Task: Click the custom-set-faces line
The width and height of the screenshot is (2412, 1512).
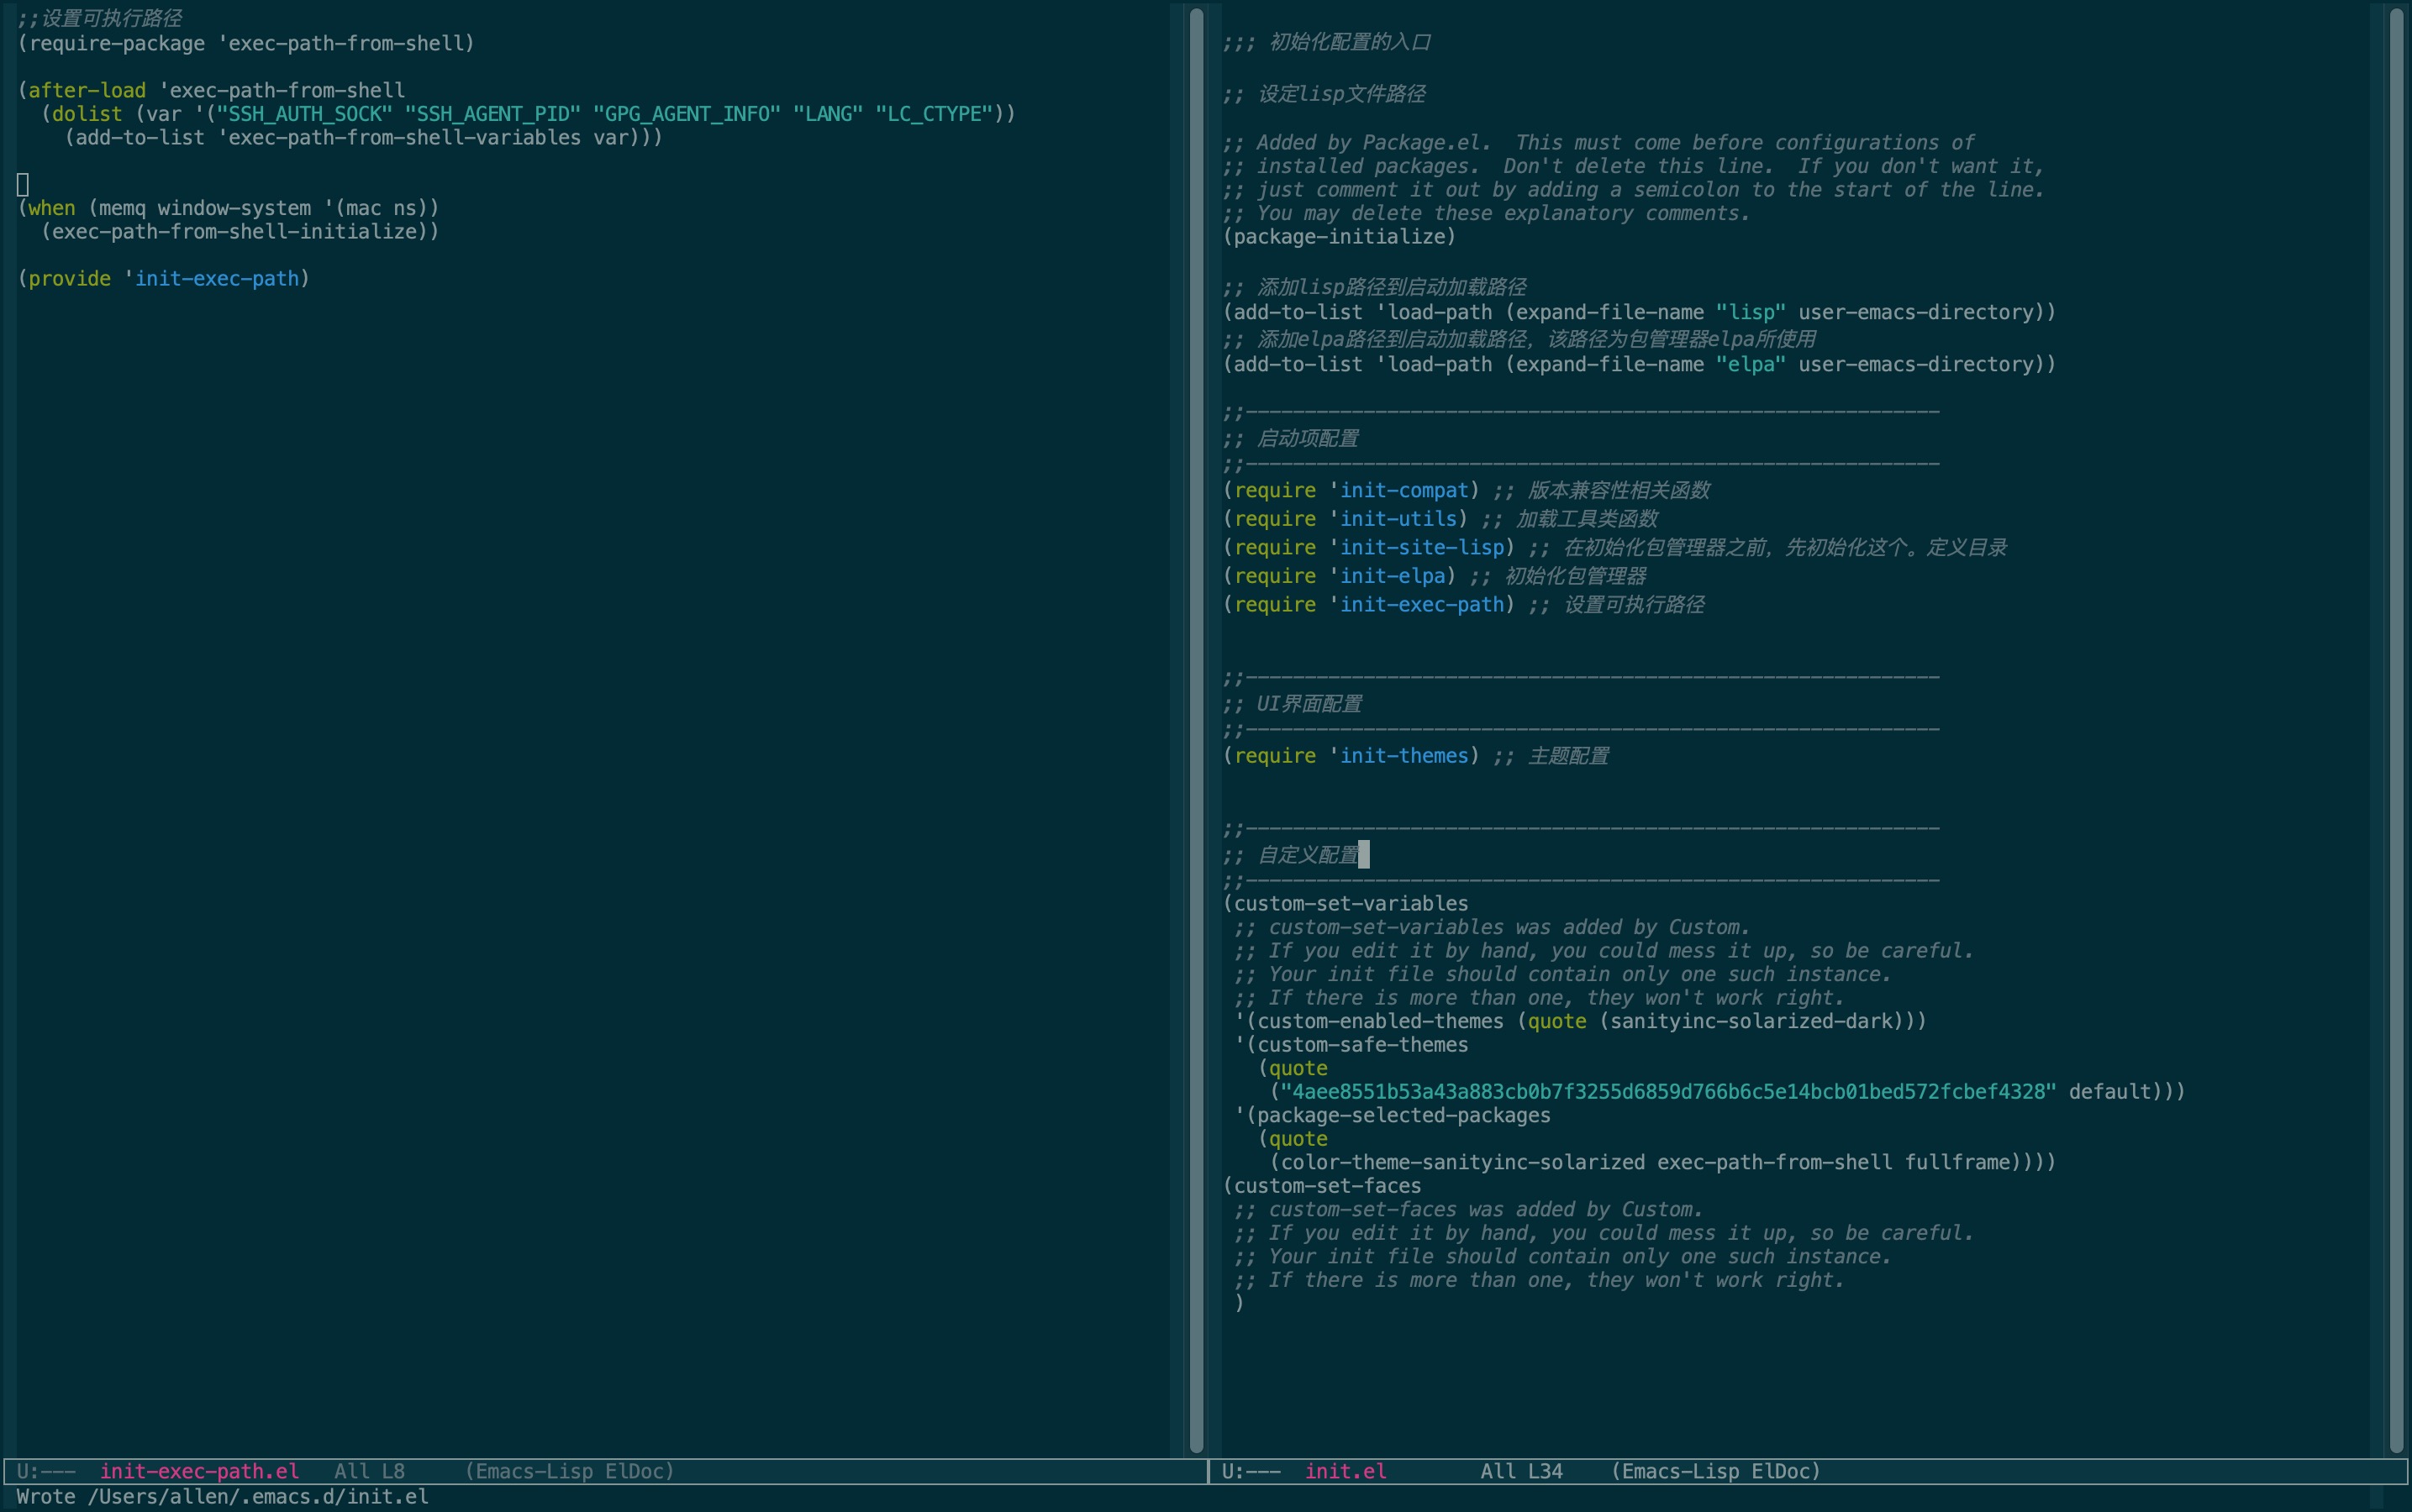Action: click(x=1321, y=1186)
